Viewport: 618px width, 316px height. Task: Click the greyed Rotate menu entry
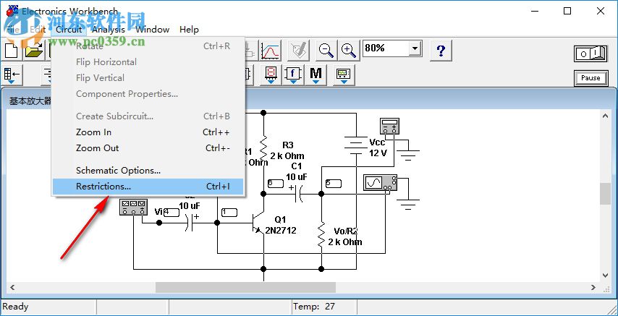coord(148,46)
